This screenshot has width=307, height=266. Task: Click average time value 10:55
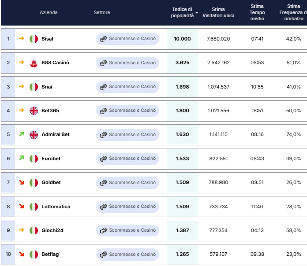[x=257, y=87]
